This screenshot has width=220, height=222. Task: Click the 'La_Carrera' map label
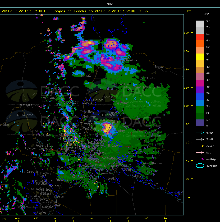coord(30,172)
